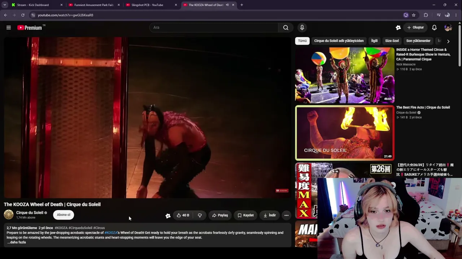The image size is (462, 259).
Task: Like the video showing 40 B
Action: (183, 215)
